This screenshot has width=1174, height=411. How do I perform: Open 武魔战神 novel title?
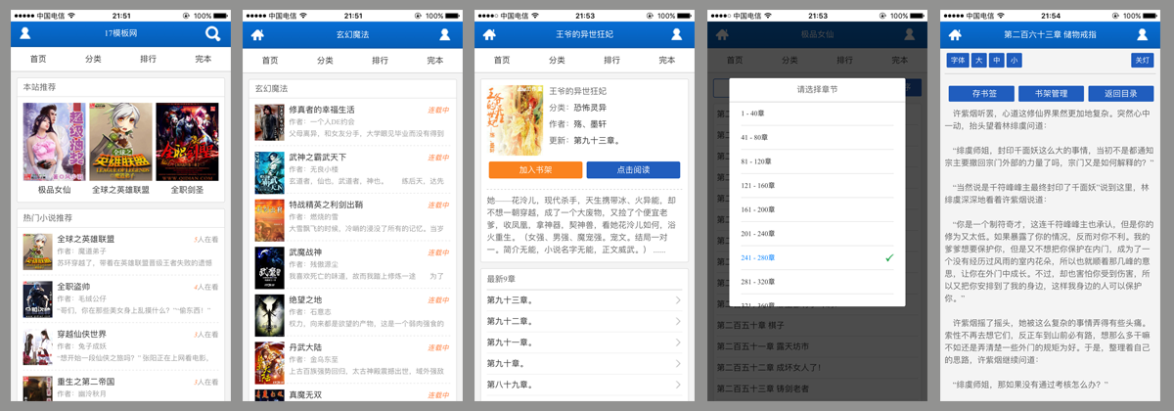tap(304, 252)
